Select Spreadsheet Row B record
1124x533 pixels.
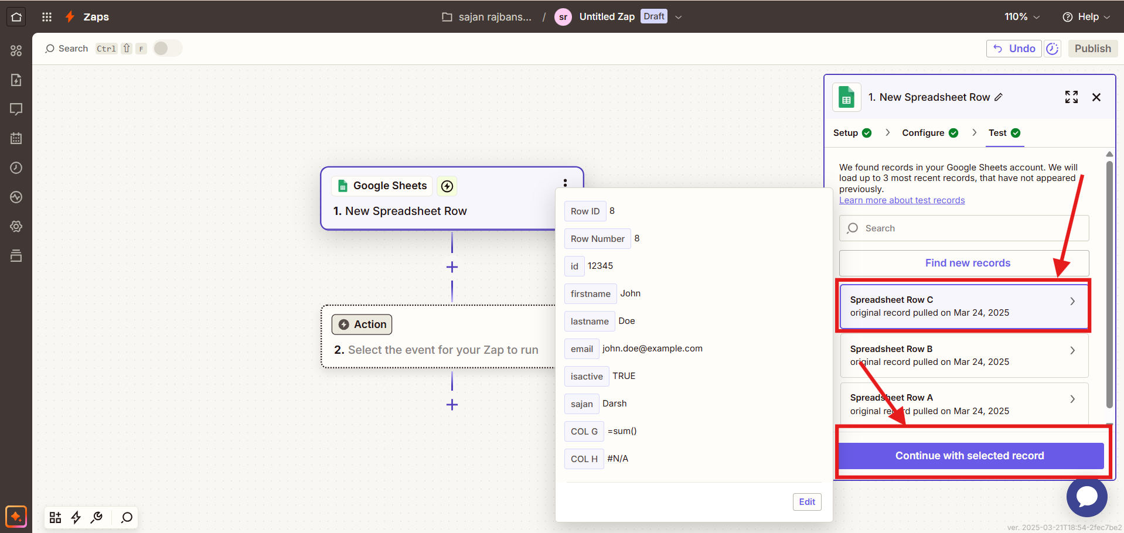(x=964, y=356)
